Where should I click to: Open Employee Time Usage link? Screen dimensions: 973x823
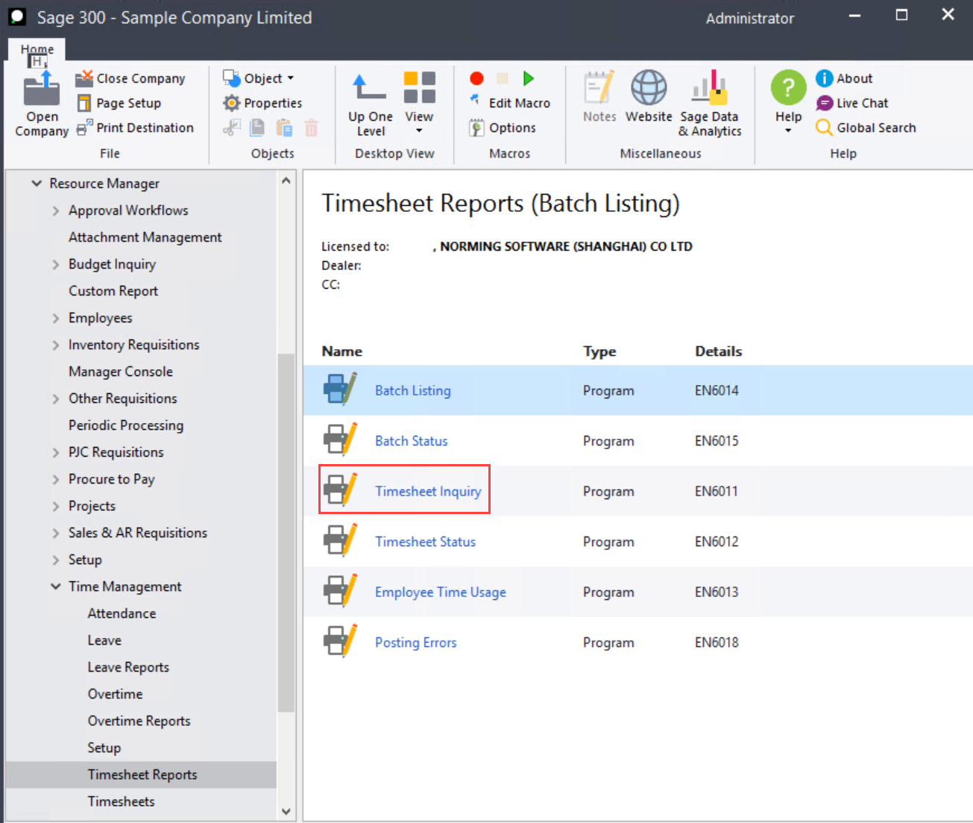(440, 592)
